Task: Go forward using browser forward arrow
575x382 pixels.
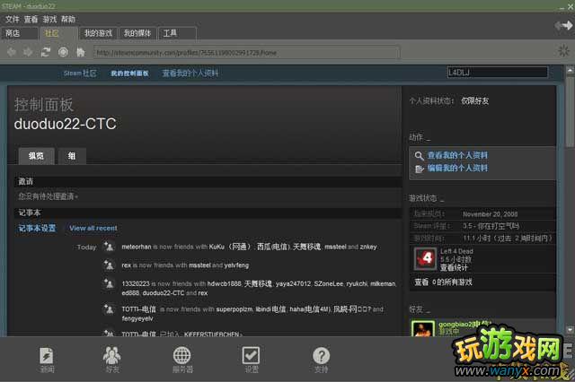Action: point(28,52)
